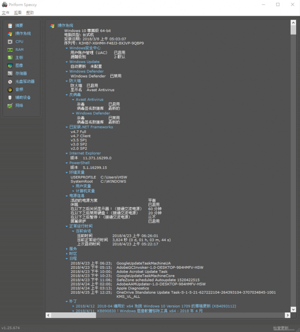Open the RAM module icon
Screen dimensions: 300x332
pos(10,50)
